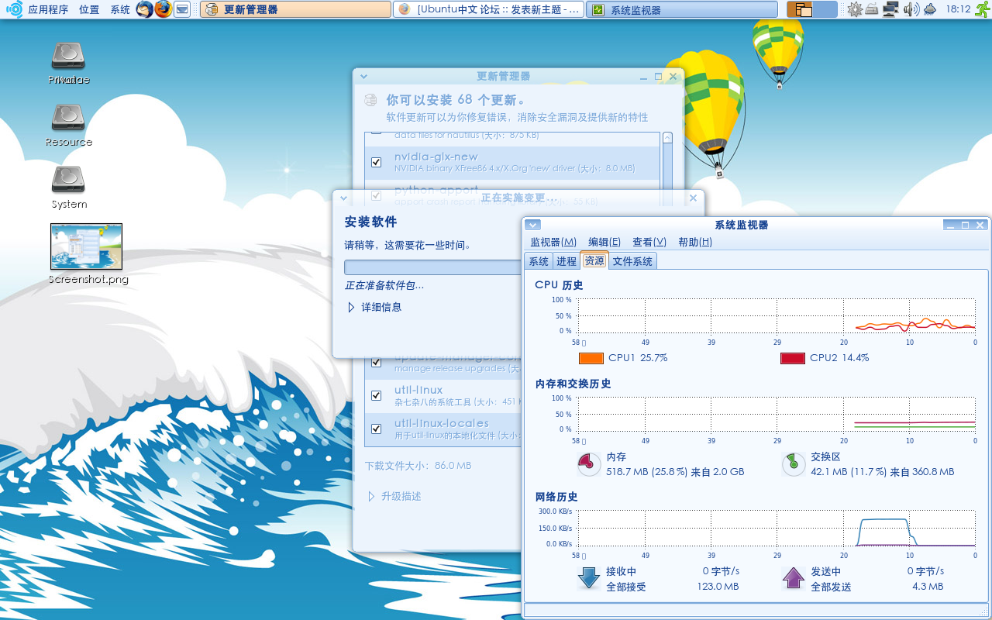992x620 pixels.
Task: Switch to 更新管理器 taskbar window button
Action: click(295, 9)
